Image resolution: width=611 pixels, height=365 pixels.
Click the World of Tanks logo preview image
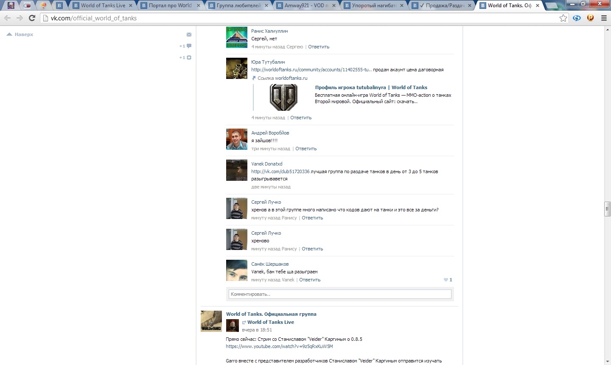tap(283, 97)
